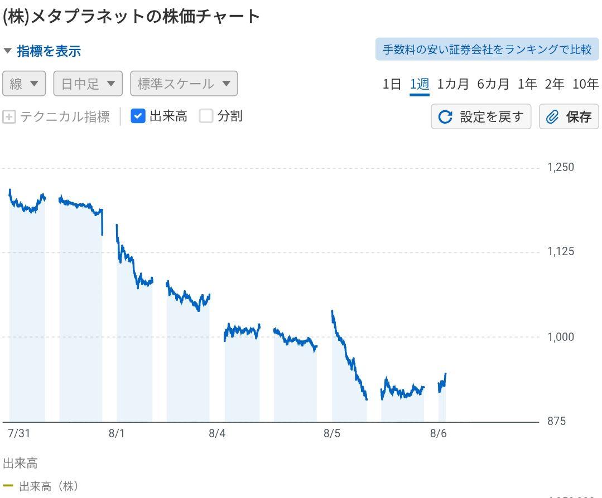Image resolution: width=602 pixels, height=498 pixels.
Task: Click the paperclip save icon
Action: 552,117
